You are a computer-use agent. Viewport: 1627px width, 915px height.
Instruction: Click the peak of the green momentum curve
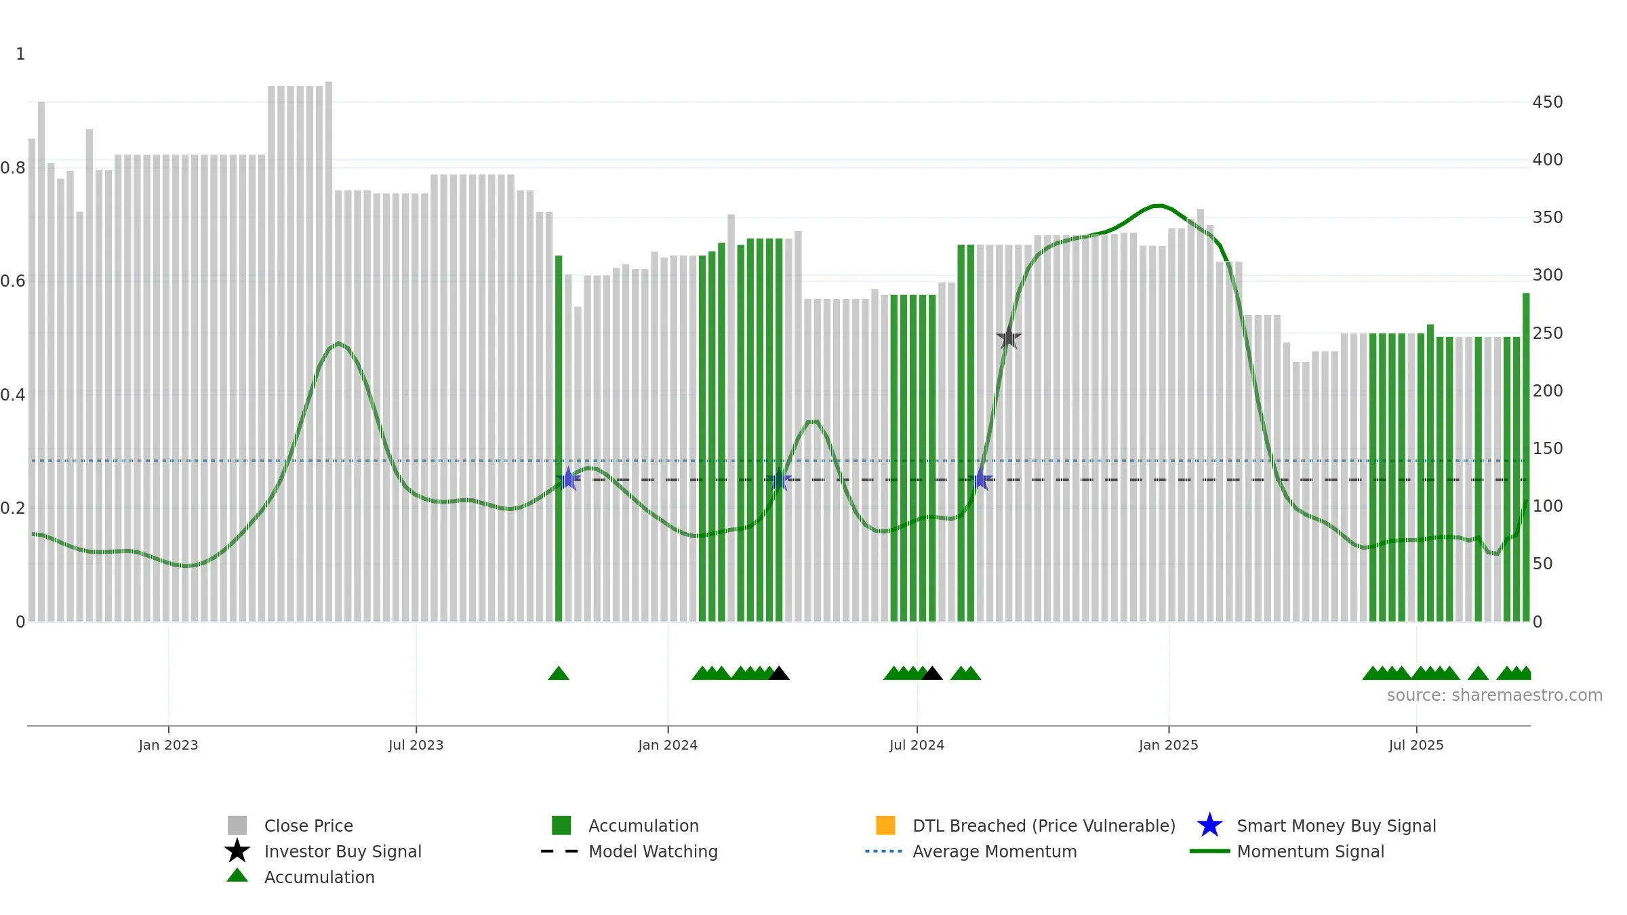[1161, 205]
